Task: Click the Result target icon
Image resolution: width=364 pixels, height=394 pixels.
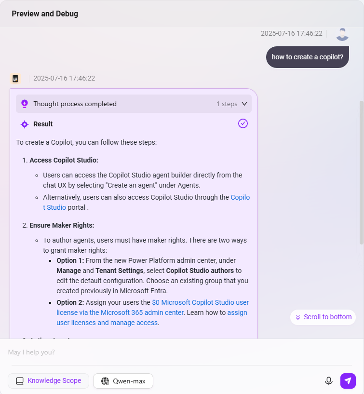Action: pyautogui.click(x=25, y=124)
